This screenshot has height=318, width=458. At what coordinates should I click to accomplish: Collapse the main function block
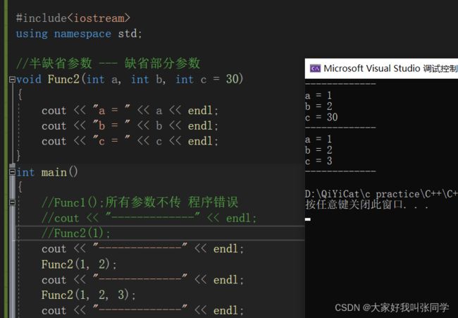[x=12, y=172]
